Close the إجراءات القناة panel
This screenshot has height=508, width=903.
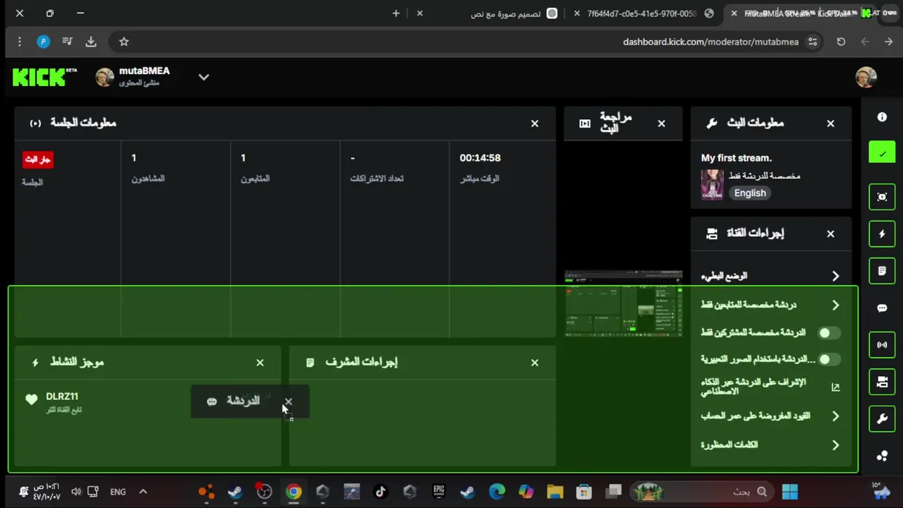pyautogui.click(x=830, y=234)
